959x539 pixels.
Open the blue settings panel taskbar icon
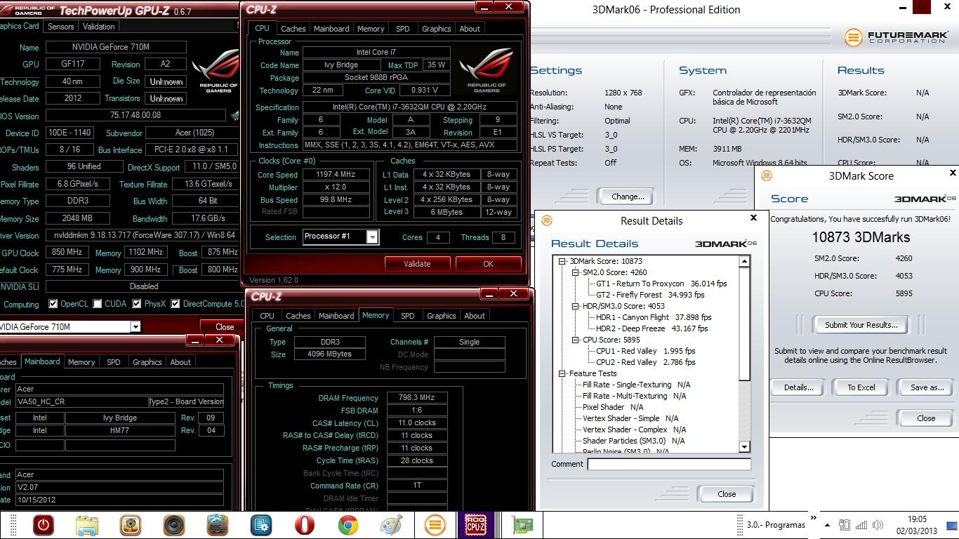coord(261,524)
